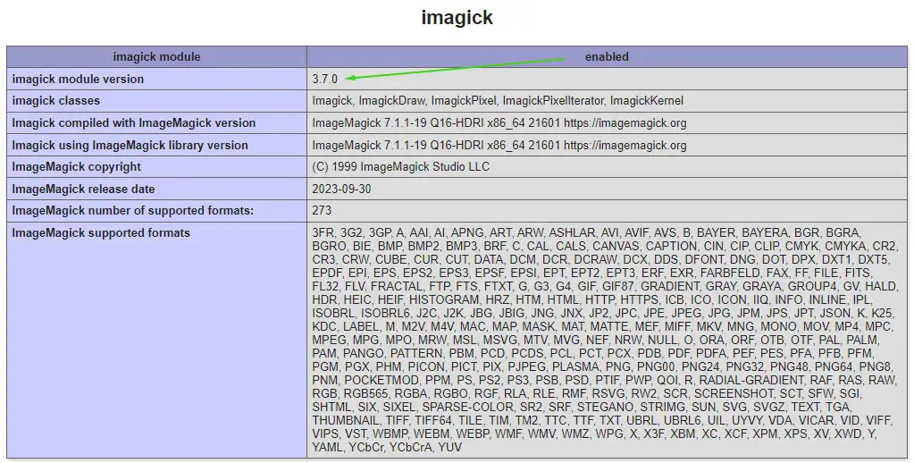This screenshot has height=463, width=914.
Task: Click 'WEBP' in the supported formats list
Action: coord(472,434)
